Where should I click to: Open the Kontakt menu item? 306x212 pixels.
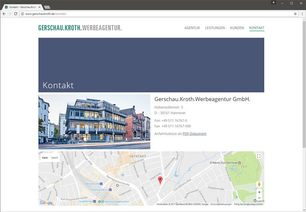click(257, 28)
